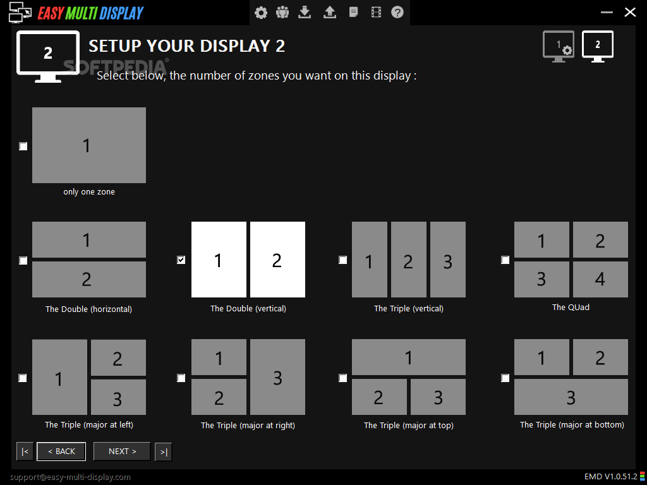Select display 2 monitor icon at top right

[598, 47]
